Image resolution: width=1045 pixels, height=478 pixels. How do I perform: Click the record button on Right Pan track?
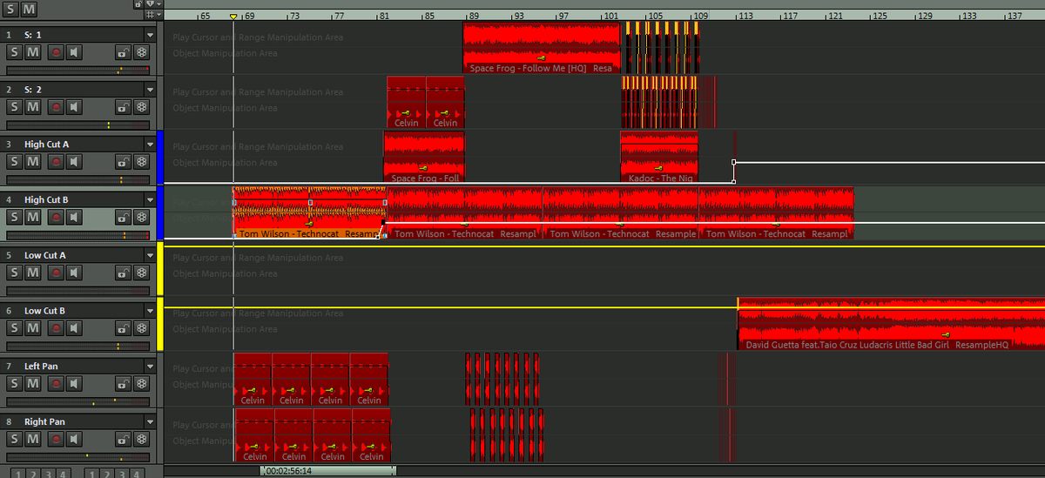[x=56, y=440]
